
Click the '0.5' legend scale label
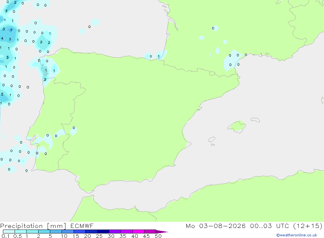click(x=17, y=236)
